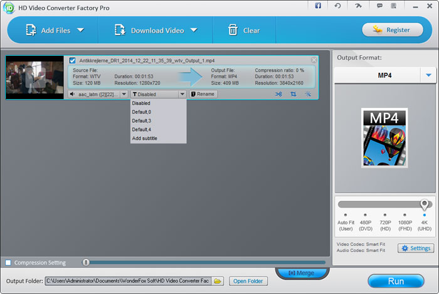Click the Register button
This screenshot has width=439, height=294.
pyautogui.click(x=393, y=30)
